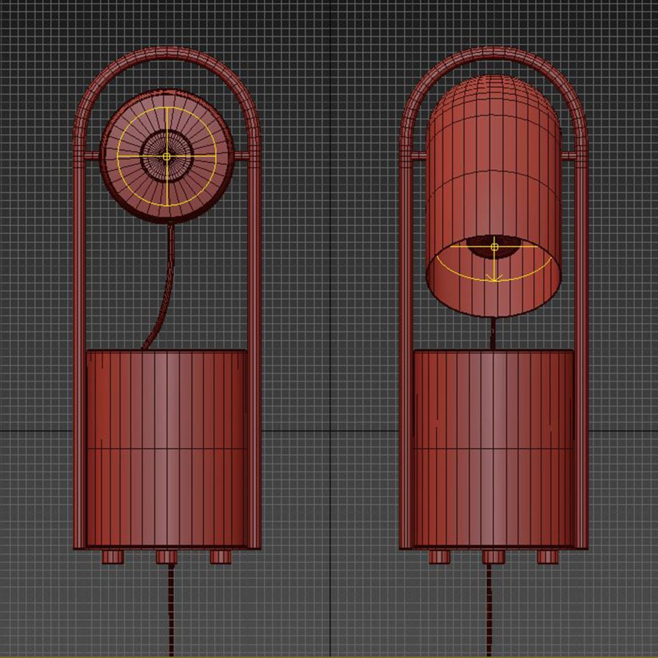Screen dimensions: 658x658
Task: Select the power cord hanging below right lamp
Action: tap(489, 611)
